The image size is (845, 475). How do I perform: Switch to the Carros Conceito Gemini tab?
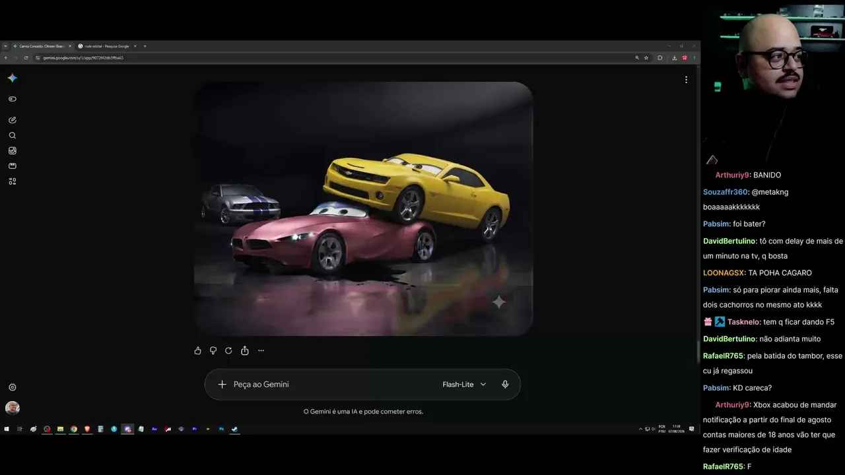point(42,46)
